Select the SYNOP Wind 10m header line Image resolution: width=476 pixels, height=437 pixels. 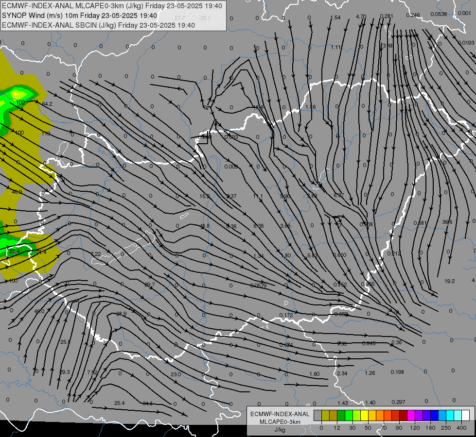click(x=79, y=16)
